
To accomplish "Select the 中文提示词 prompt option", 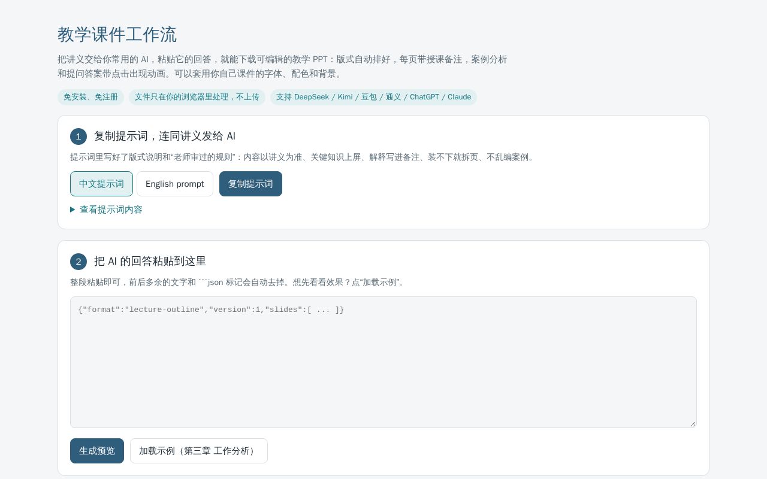I will 101,184.
